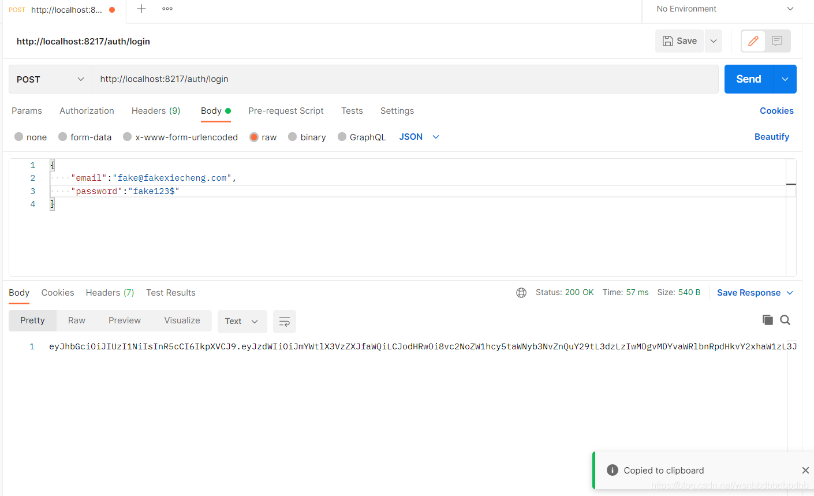
Task: Send the request
Action: point(748,79)
